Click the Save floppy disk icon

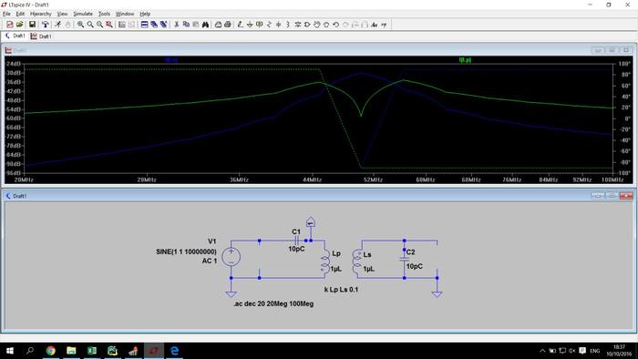coord(32,25)
